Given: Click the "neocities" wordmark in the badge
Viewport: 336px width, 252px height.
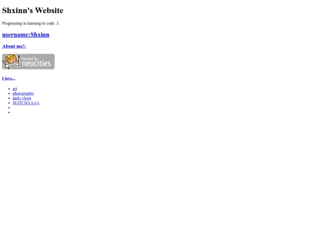Looking at the screenshot, I should click(37, 63).
